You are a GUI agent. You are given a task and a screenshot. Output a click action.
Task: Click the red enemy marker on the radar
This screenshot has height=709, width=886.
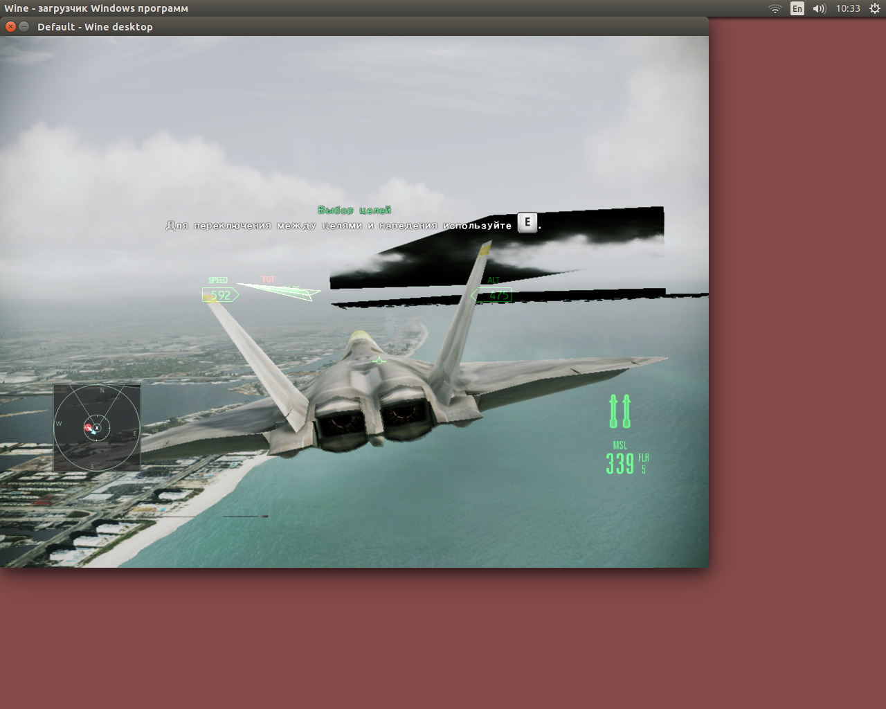coord(88,427)
